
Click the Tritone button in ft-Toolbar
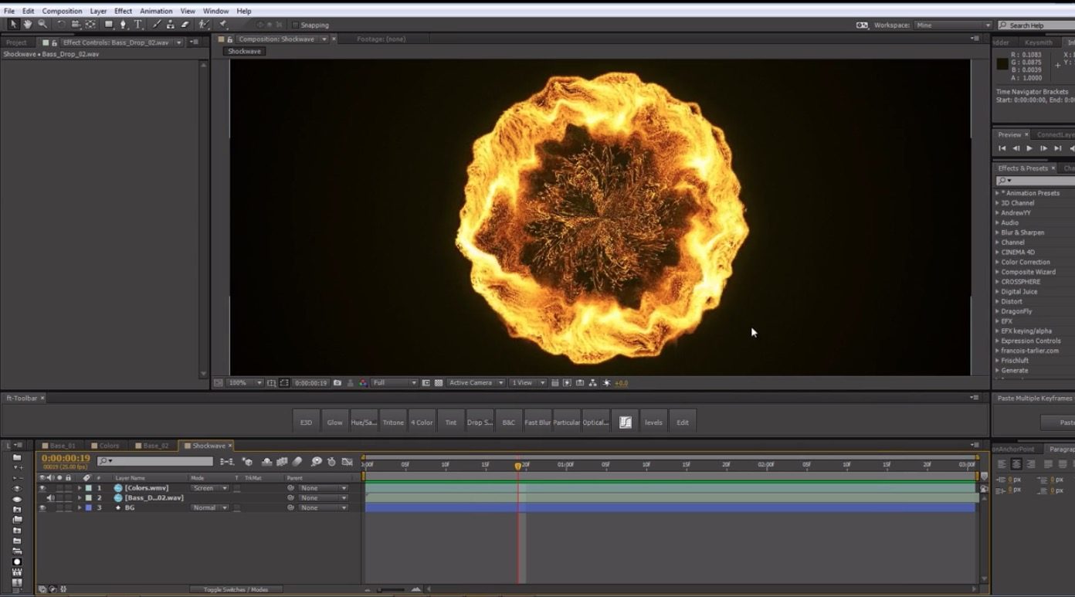coord(393,422)
